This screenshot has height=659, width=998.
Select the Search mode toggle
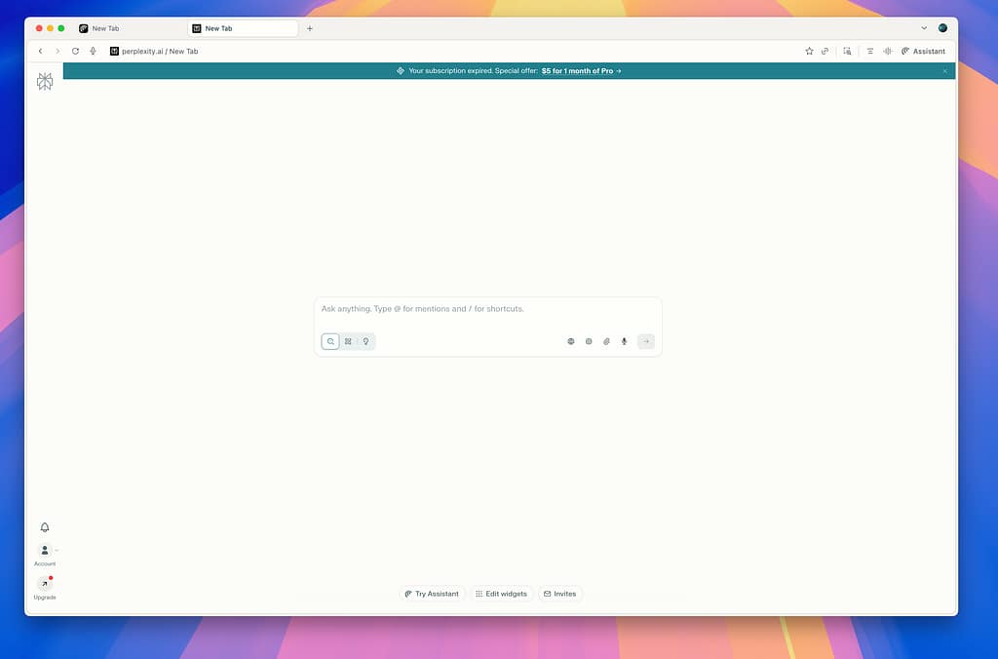[330, 341]
